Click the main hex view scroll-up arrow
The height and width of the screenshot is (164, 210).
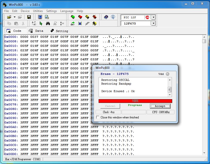tap(204, 37)
